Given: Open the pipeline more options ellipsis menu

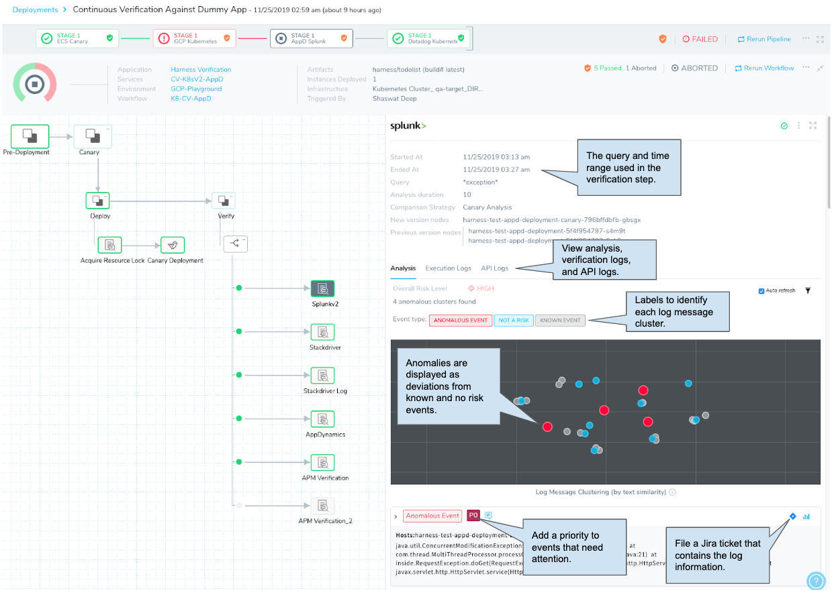Looking at the screenshot, I should (806, 38).
